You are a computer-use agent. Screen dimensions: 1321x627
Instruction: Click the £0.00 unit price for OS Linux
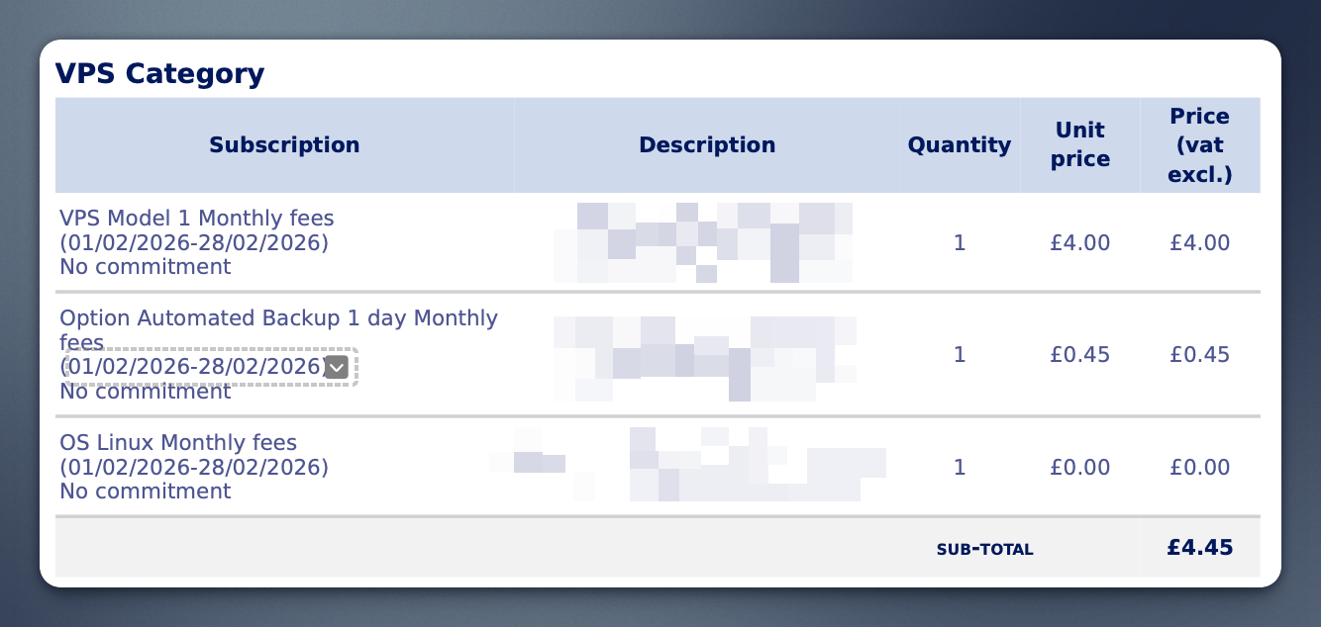coord(1079,468)
